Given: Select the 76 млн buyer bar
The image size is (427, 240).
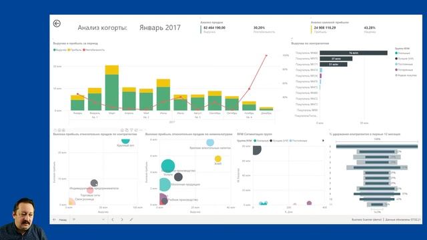Looking at the screenshot, I should (354, 53).
